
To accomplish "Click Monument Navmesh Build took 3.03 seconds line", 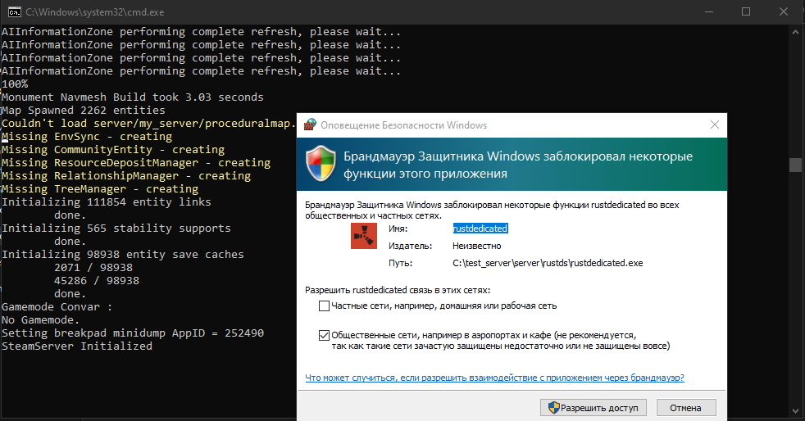I will click(133, 97).
